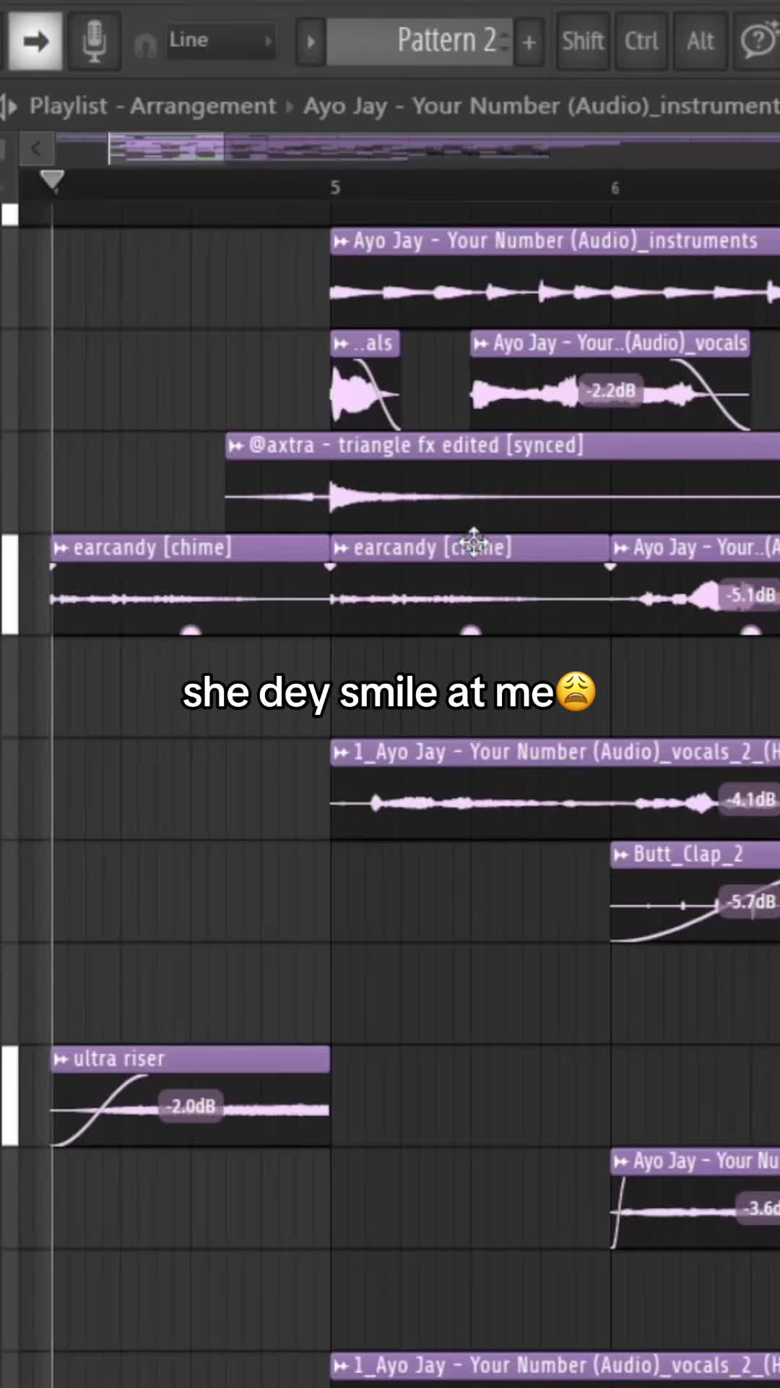Screen dimensions: 780x1388
Task: Click the Pattern 2 name field
Action: 420,41
